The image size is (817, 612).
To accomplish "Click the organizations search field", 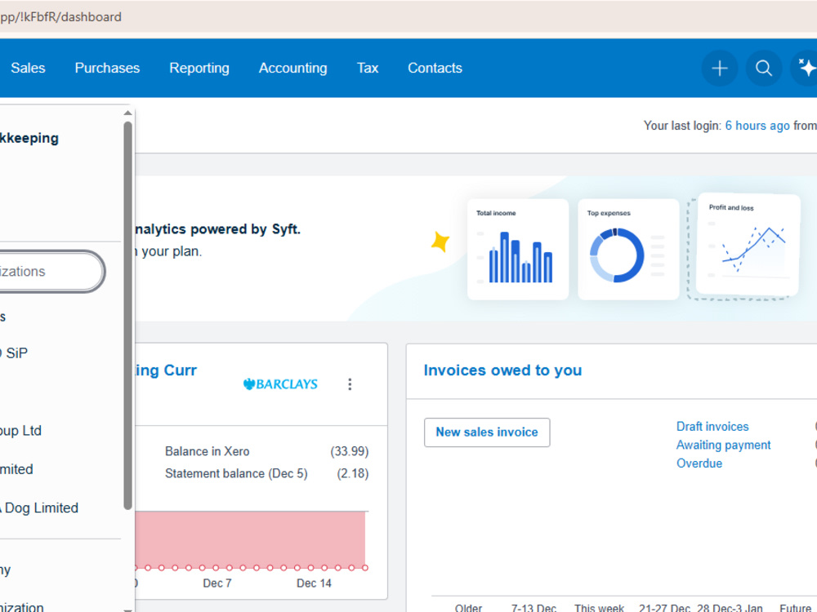I will tap(51, 271).
